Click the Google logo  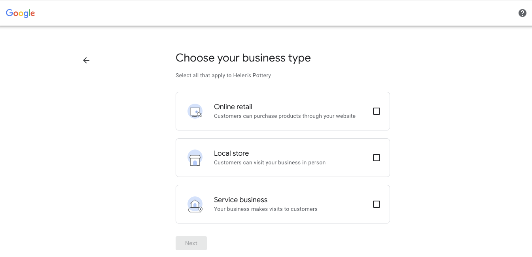click(x=20, y=13)
